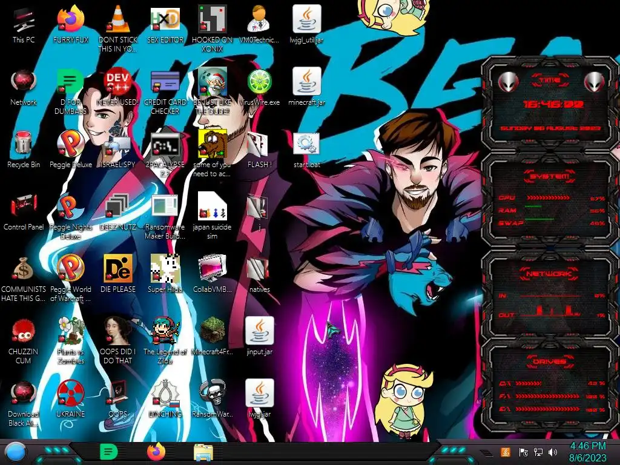Open the DEEZ NUTZ stacked windows icon
Image resolution: width=620 pixels, height=465 pixels.
point(118,206)
